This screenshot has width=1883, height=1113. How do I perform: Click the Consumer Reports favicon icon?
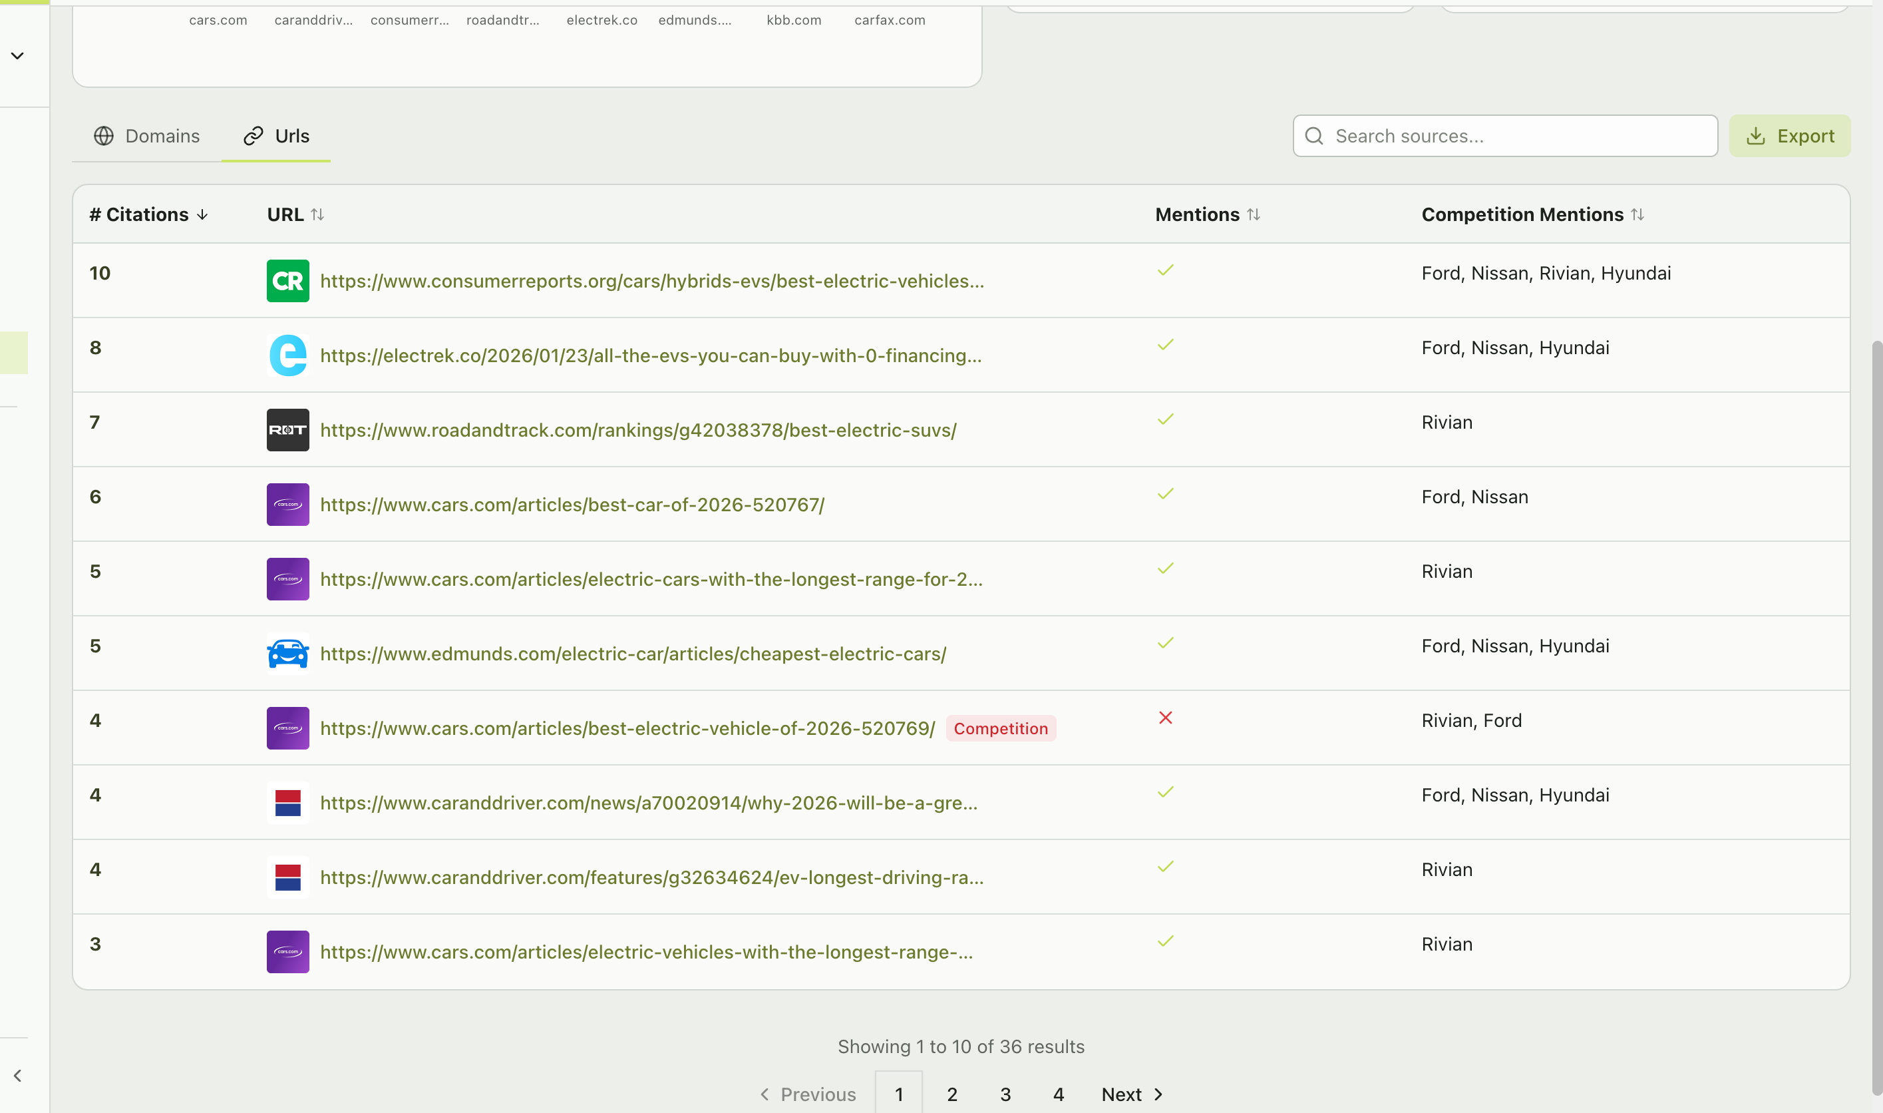pos(288,280)
